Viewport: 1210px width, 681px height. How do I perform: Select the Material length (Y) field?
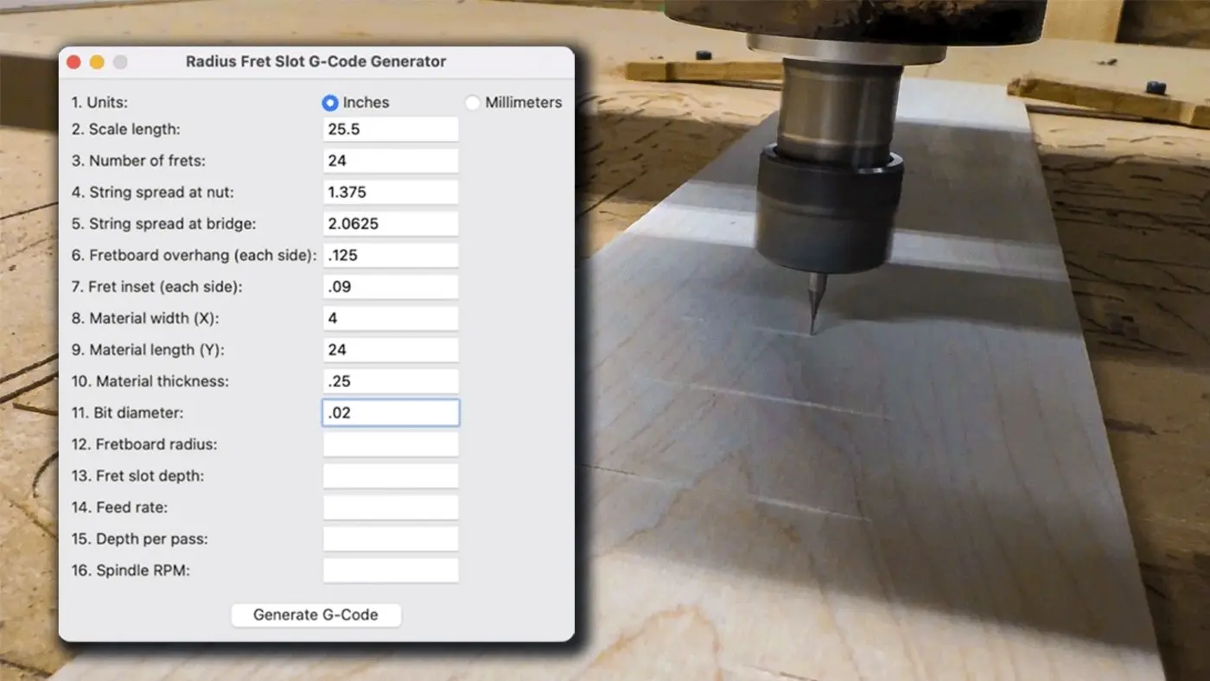tap(390, 349)
